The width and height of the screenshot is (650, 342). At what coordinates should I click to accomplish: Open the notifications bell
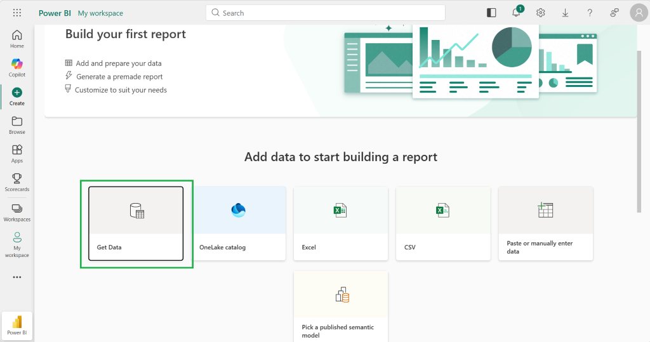(x=516, y=13)
